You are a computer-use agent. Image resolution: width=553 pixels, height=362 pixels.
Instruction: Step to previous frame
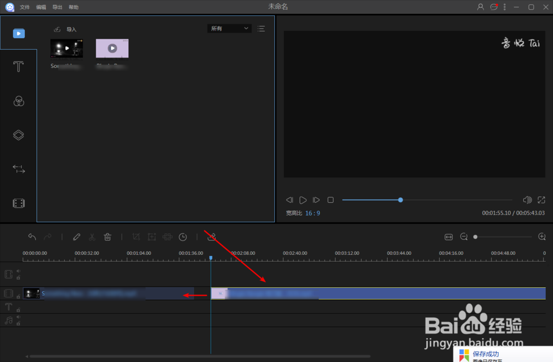[x=290, y=200]
